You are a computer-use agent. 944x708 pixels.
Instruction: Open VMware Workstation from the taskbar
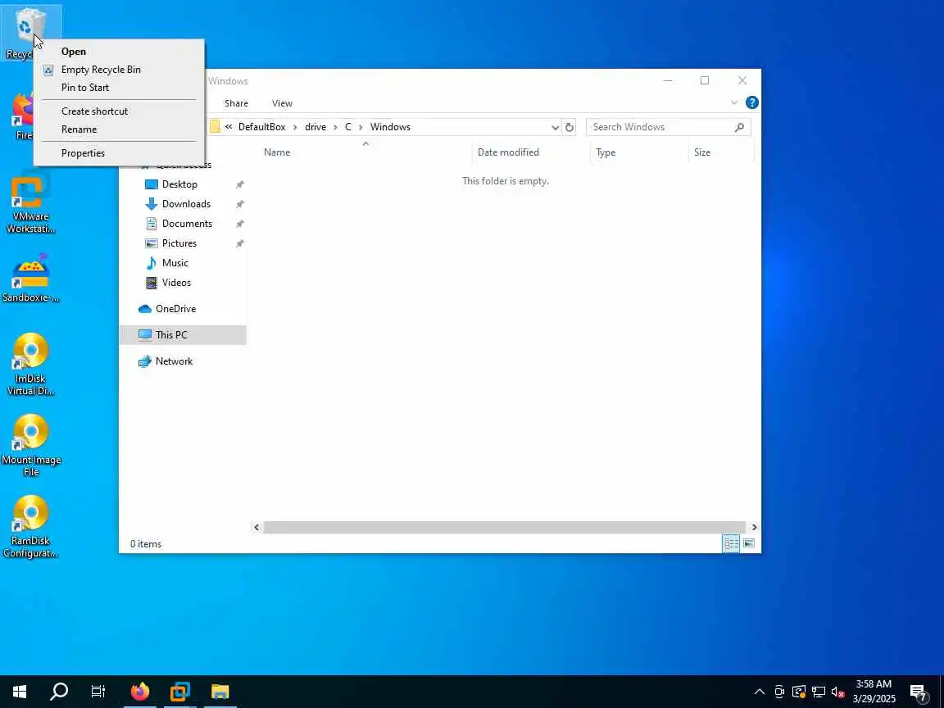click(179, 691)
